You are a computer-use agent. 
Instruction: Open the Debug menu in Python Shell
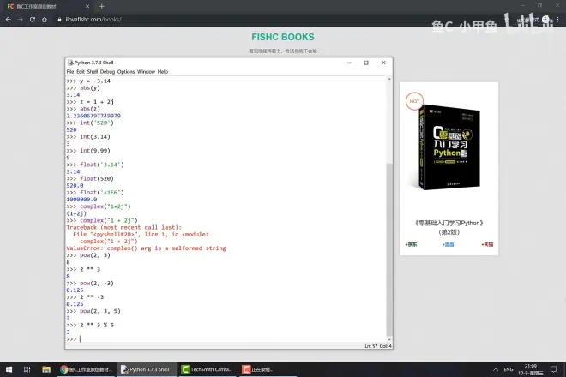click(x=107, y=72)
